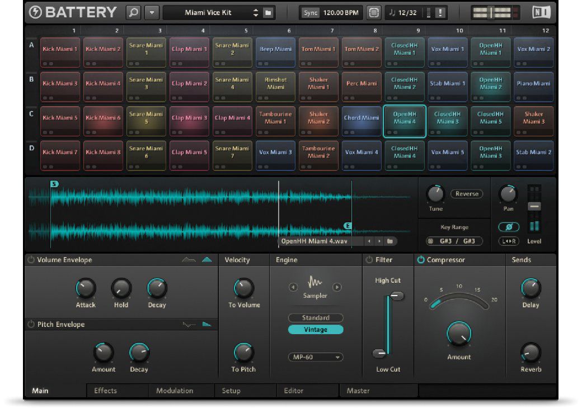
Task: Open the folder icon beside Miami Vice Kit
Action: click(x=267, y=11)
